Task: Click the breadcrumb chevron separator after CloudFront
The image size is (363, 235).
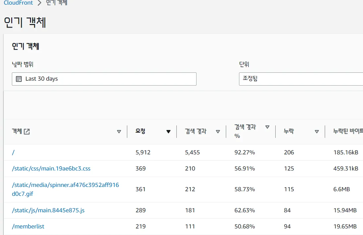Action: [40, 3]
